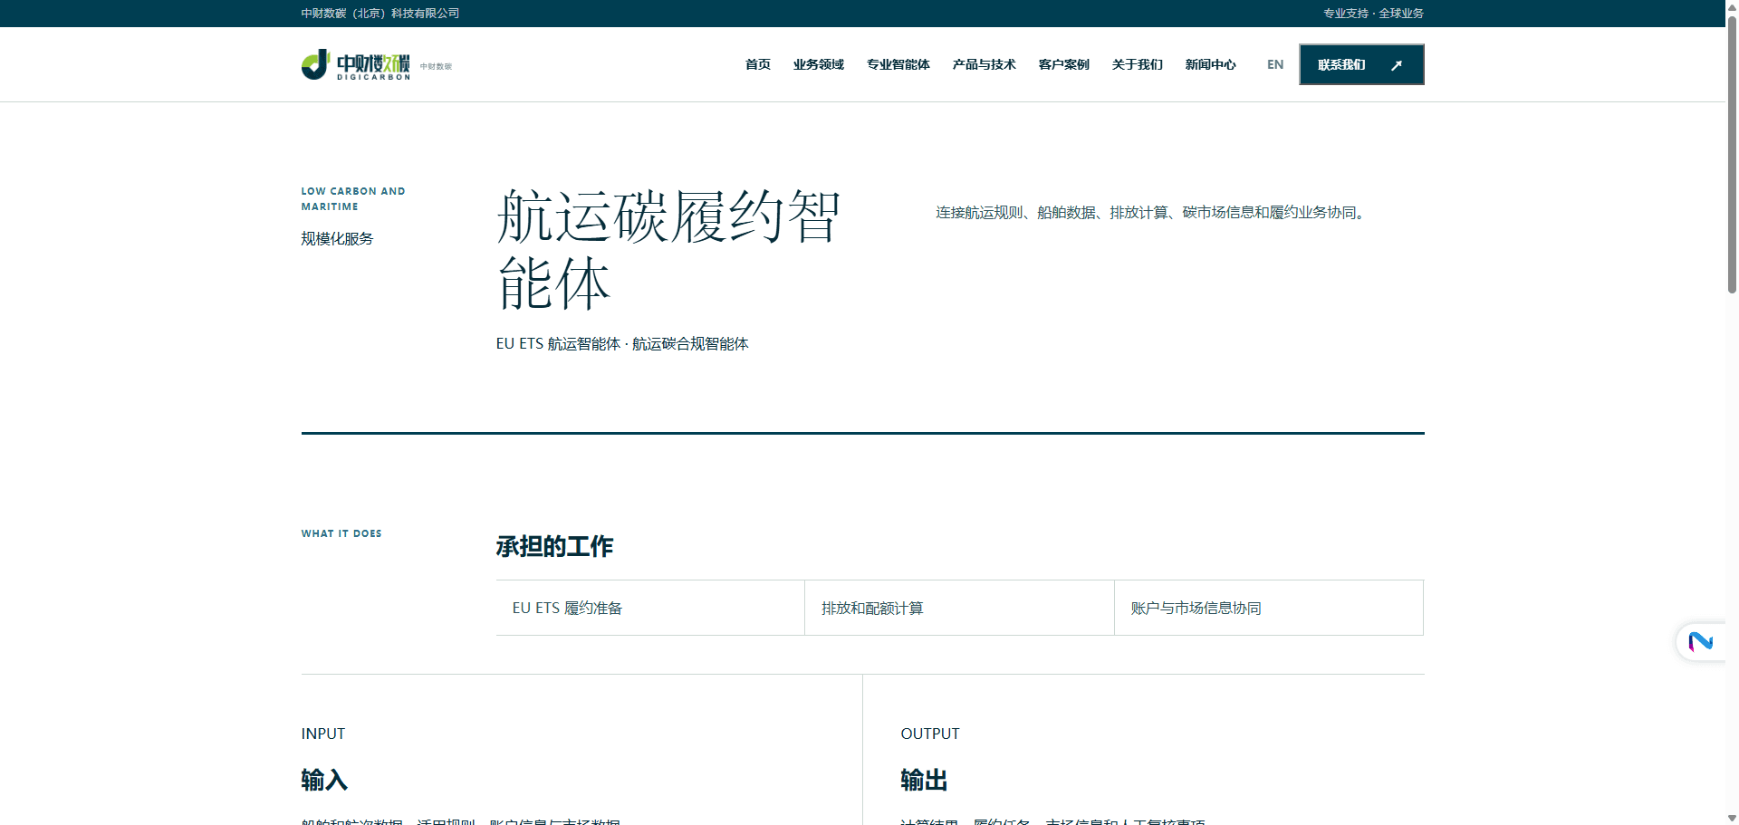Click the WHAT IT DOES label

[x=341, y=533]
